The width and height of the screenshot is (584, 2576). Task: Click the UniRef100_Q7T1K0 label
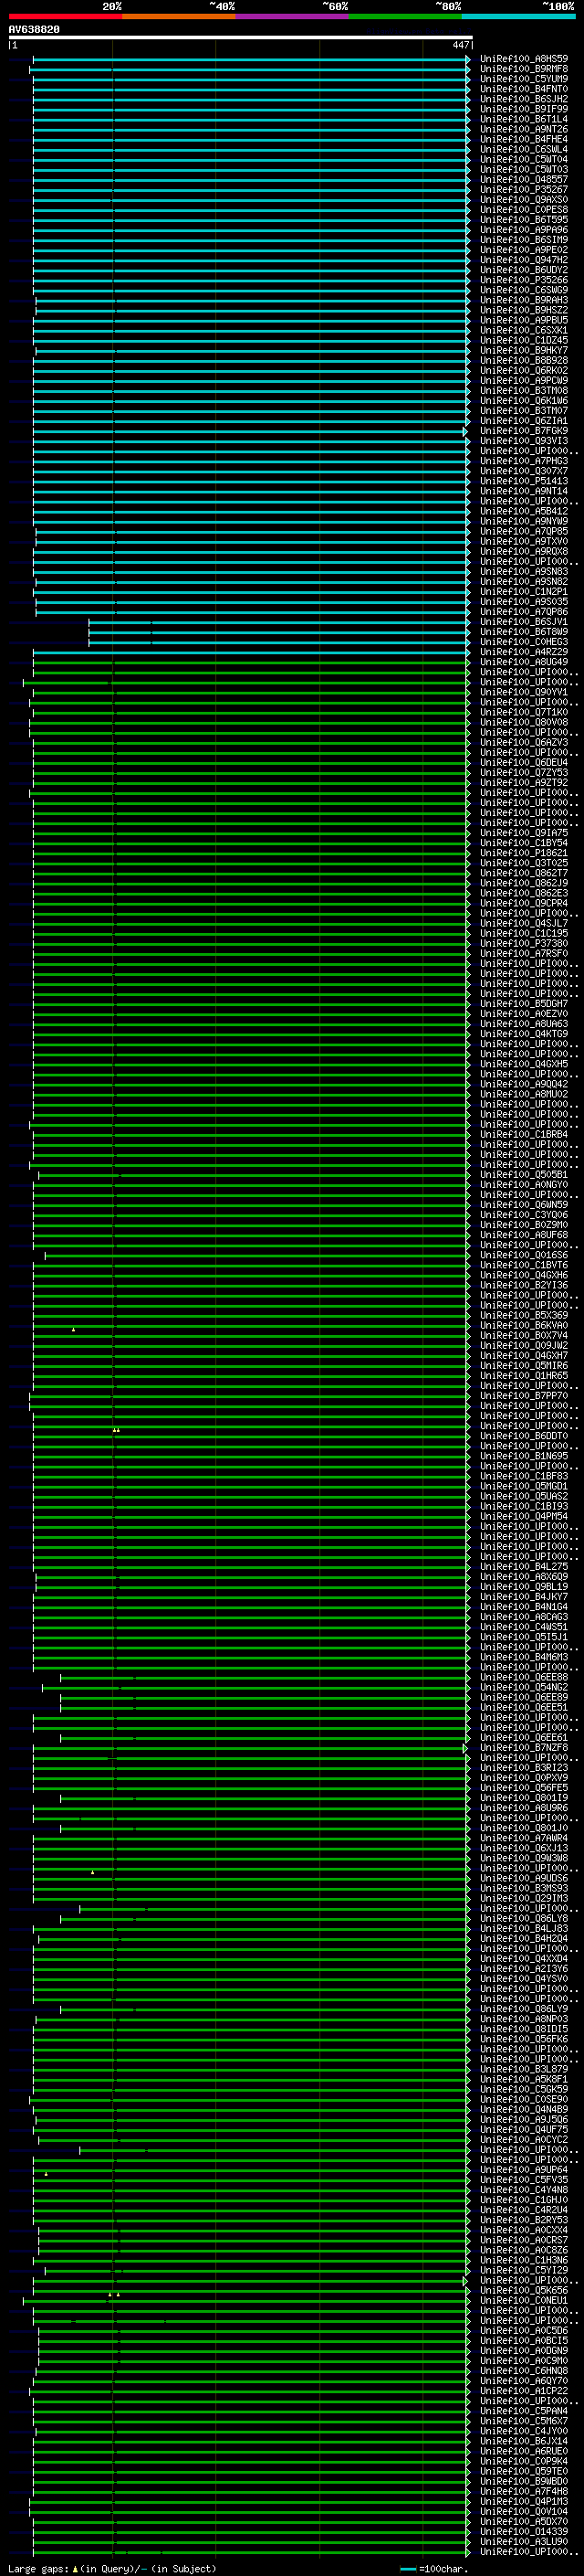pos(524,713)
